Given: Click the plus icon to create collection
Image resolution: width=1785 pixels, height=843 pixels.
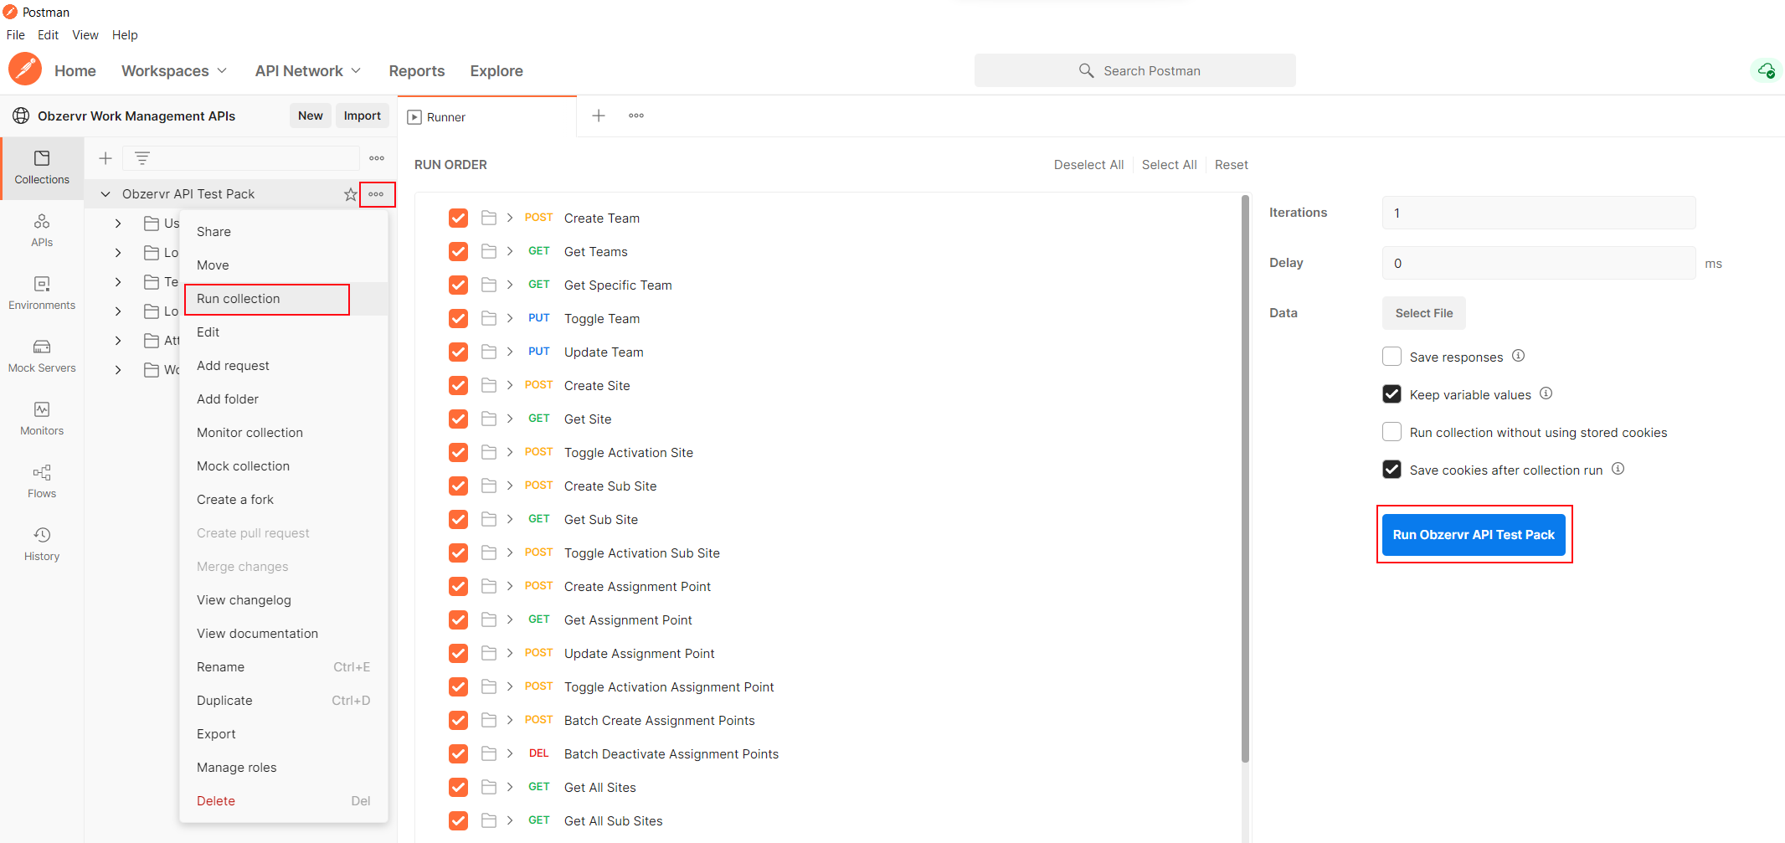Looking at the screenshot, I should point(105,157).
